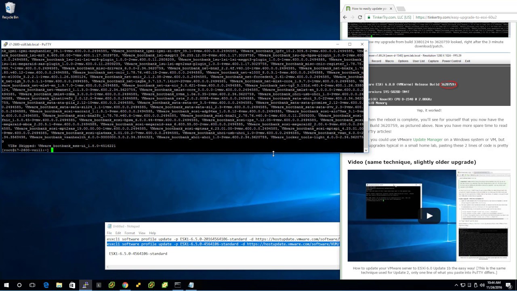This screenshot has width=517, height=291.
Task: Open the gray L app on the taskbar
Action: (x=99, y=285)
